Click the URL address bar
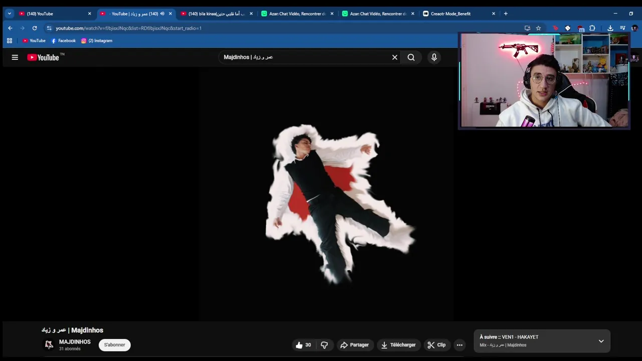Viewport: 642px width, 361px height. click(286, 28)
